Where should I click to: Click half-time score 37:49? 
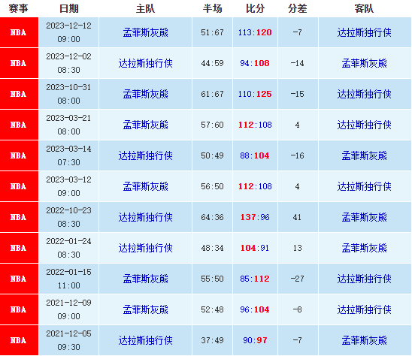click(212, 340)
